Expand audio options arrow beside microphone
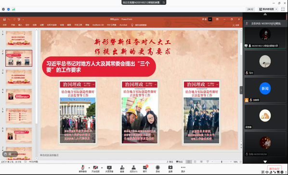 coord(89,168)
